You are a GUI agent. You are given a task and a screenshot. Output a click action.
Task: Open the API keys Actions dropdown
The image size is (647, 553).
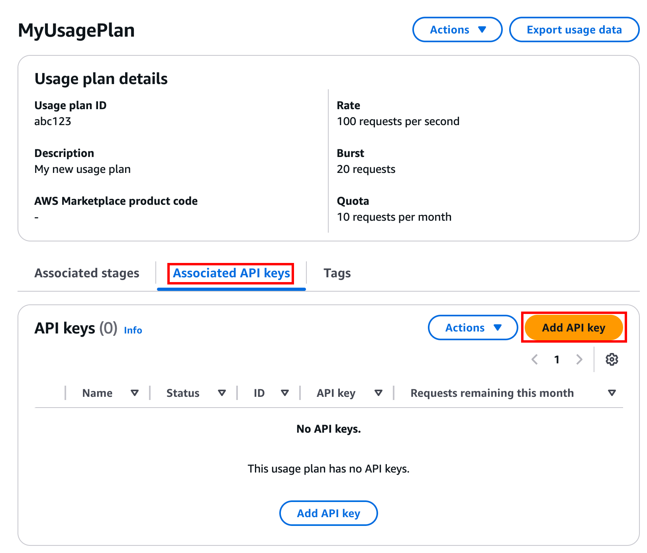[473, 327]
